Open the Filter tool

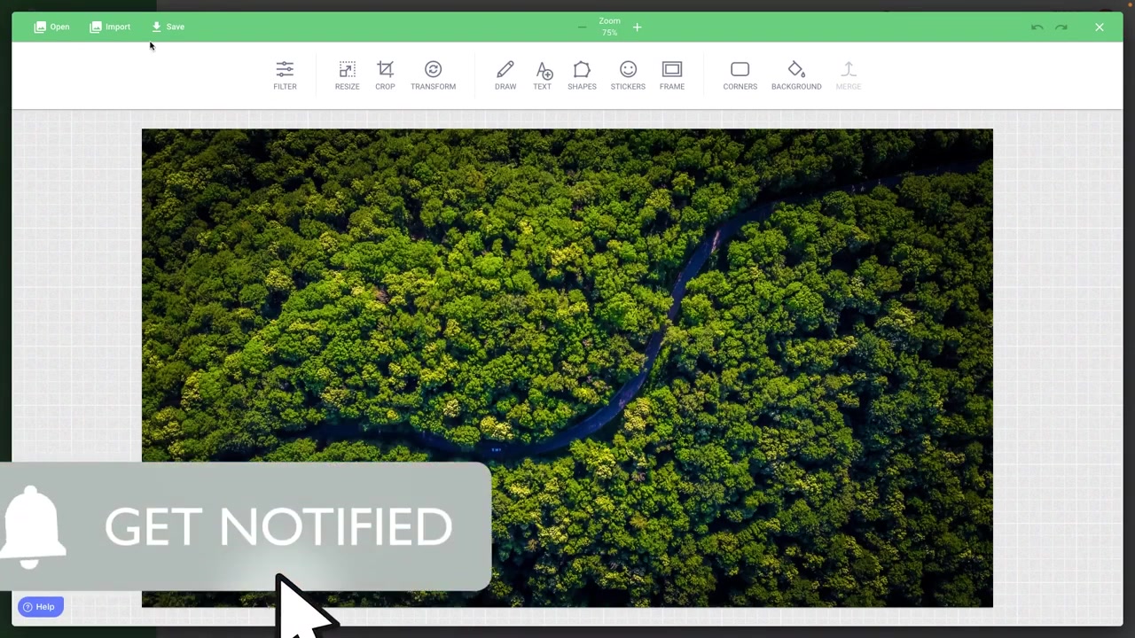[285, 75]
